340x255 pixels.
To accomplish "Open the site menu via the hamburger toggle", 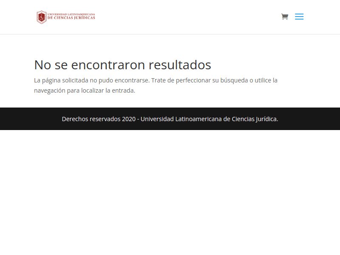I will (299, 17).
